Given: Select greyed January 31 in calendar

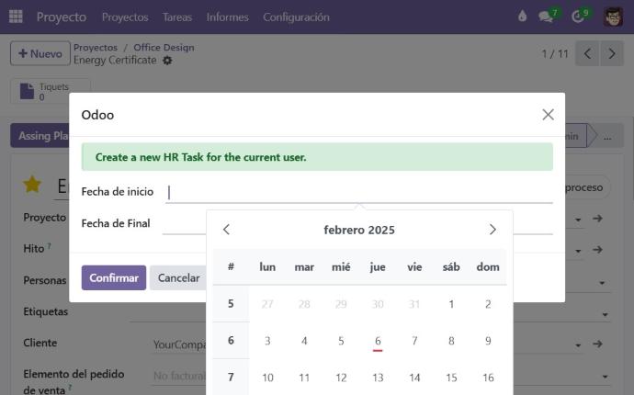Looking at the screenshot, I should 414,304.
